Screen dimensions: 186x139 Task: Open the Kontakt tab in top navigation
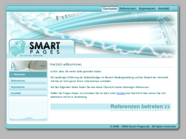164,9
